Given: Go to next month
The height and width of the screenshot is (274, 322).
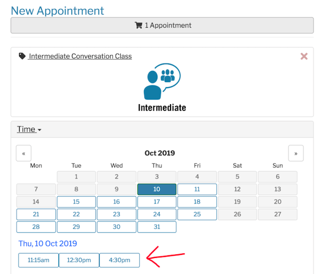Looking at the screenshot, I should coord(296,153).
